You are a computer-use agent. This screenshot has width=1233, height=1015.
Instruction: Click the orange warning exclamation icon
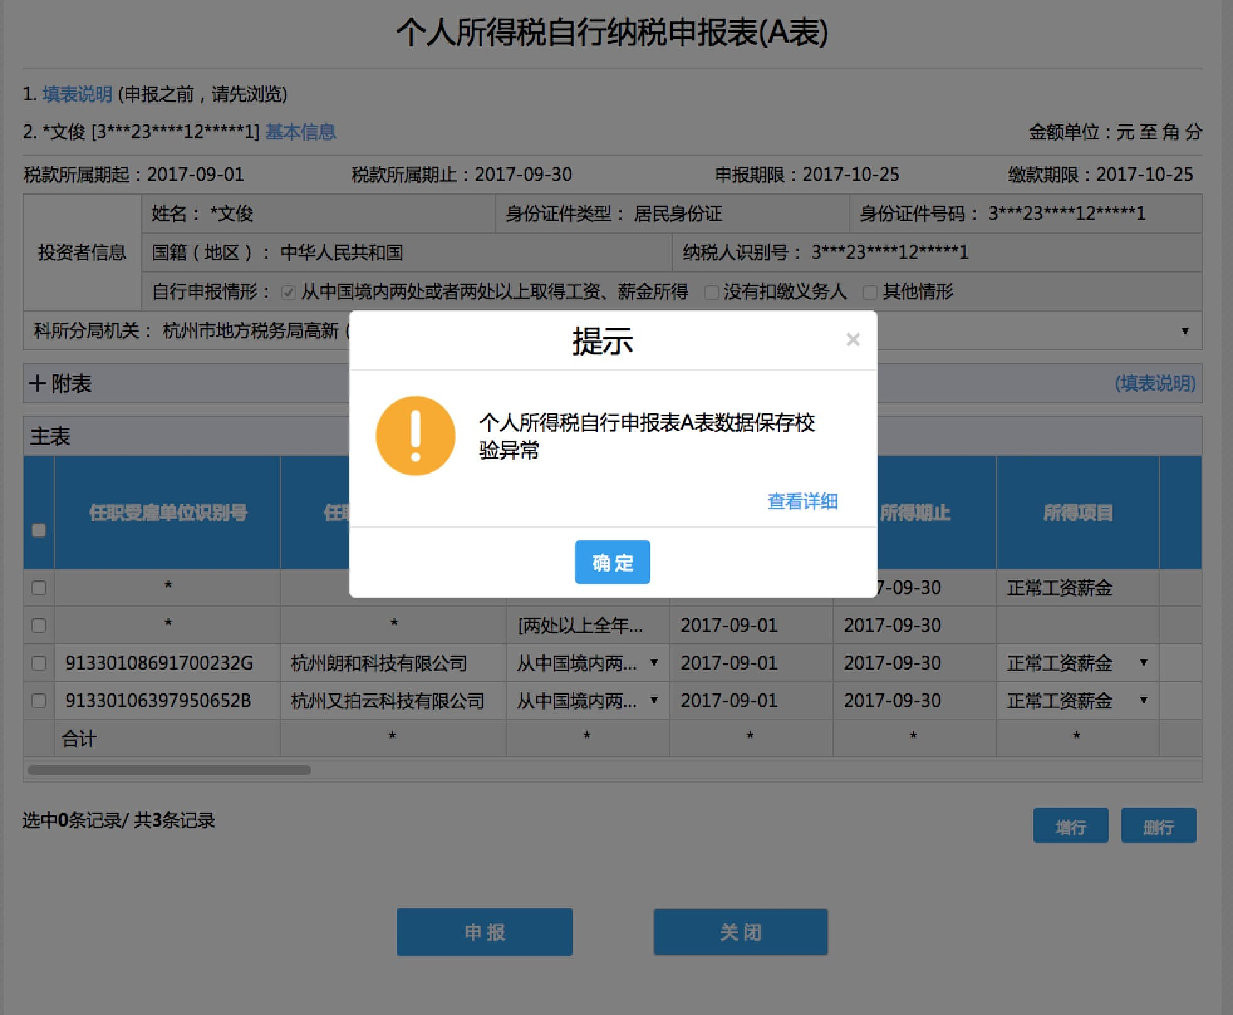pyautogui.click(x=415, y=435)
